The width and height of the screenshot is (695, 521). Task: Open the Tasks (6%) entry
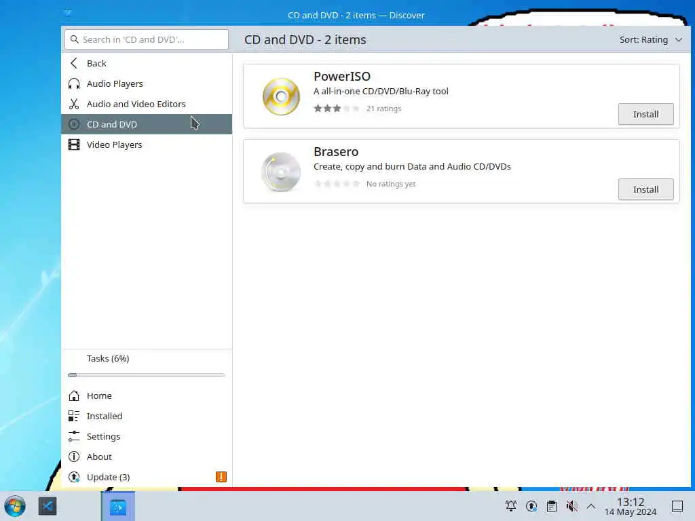point(147,358)
